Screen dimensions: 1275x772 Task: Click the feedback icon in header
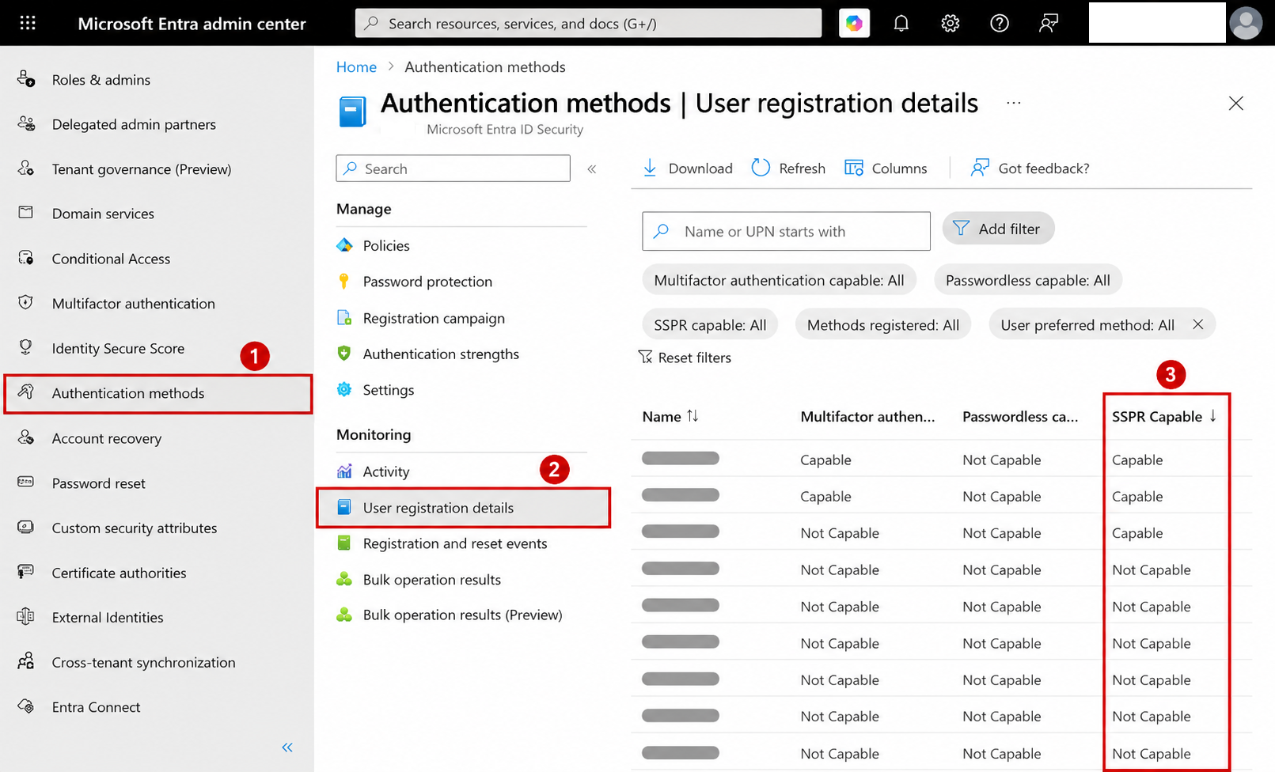click(1049, 24)
